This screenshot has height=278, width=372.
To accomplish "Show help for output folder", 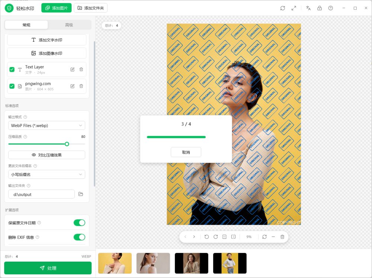I will 29,186.
